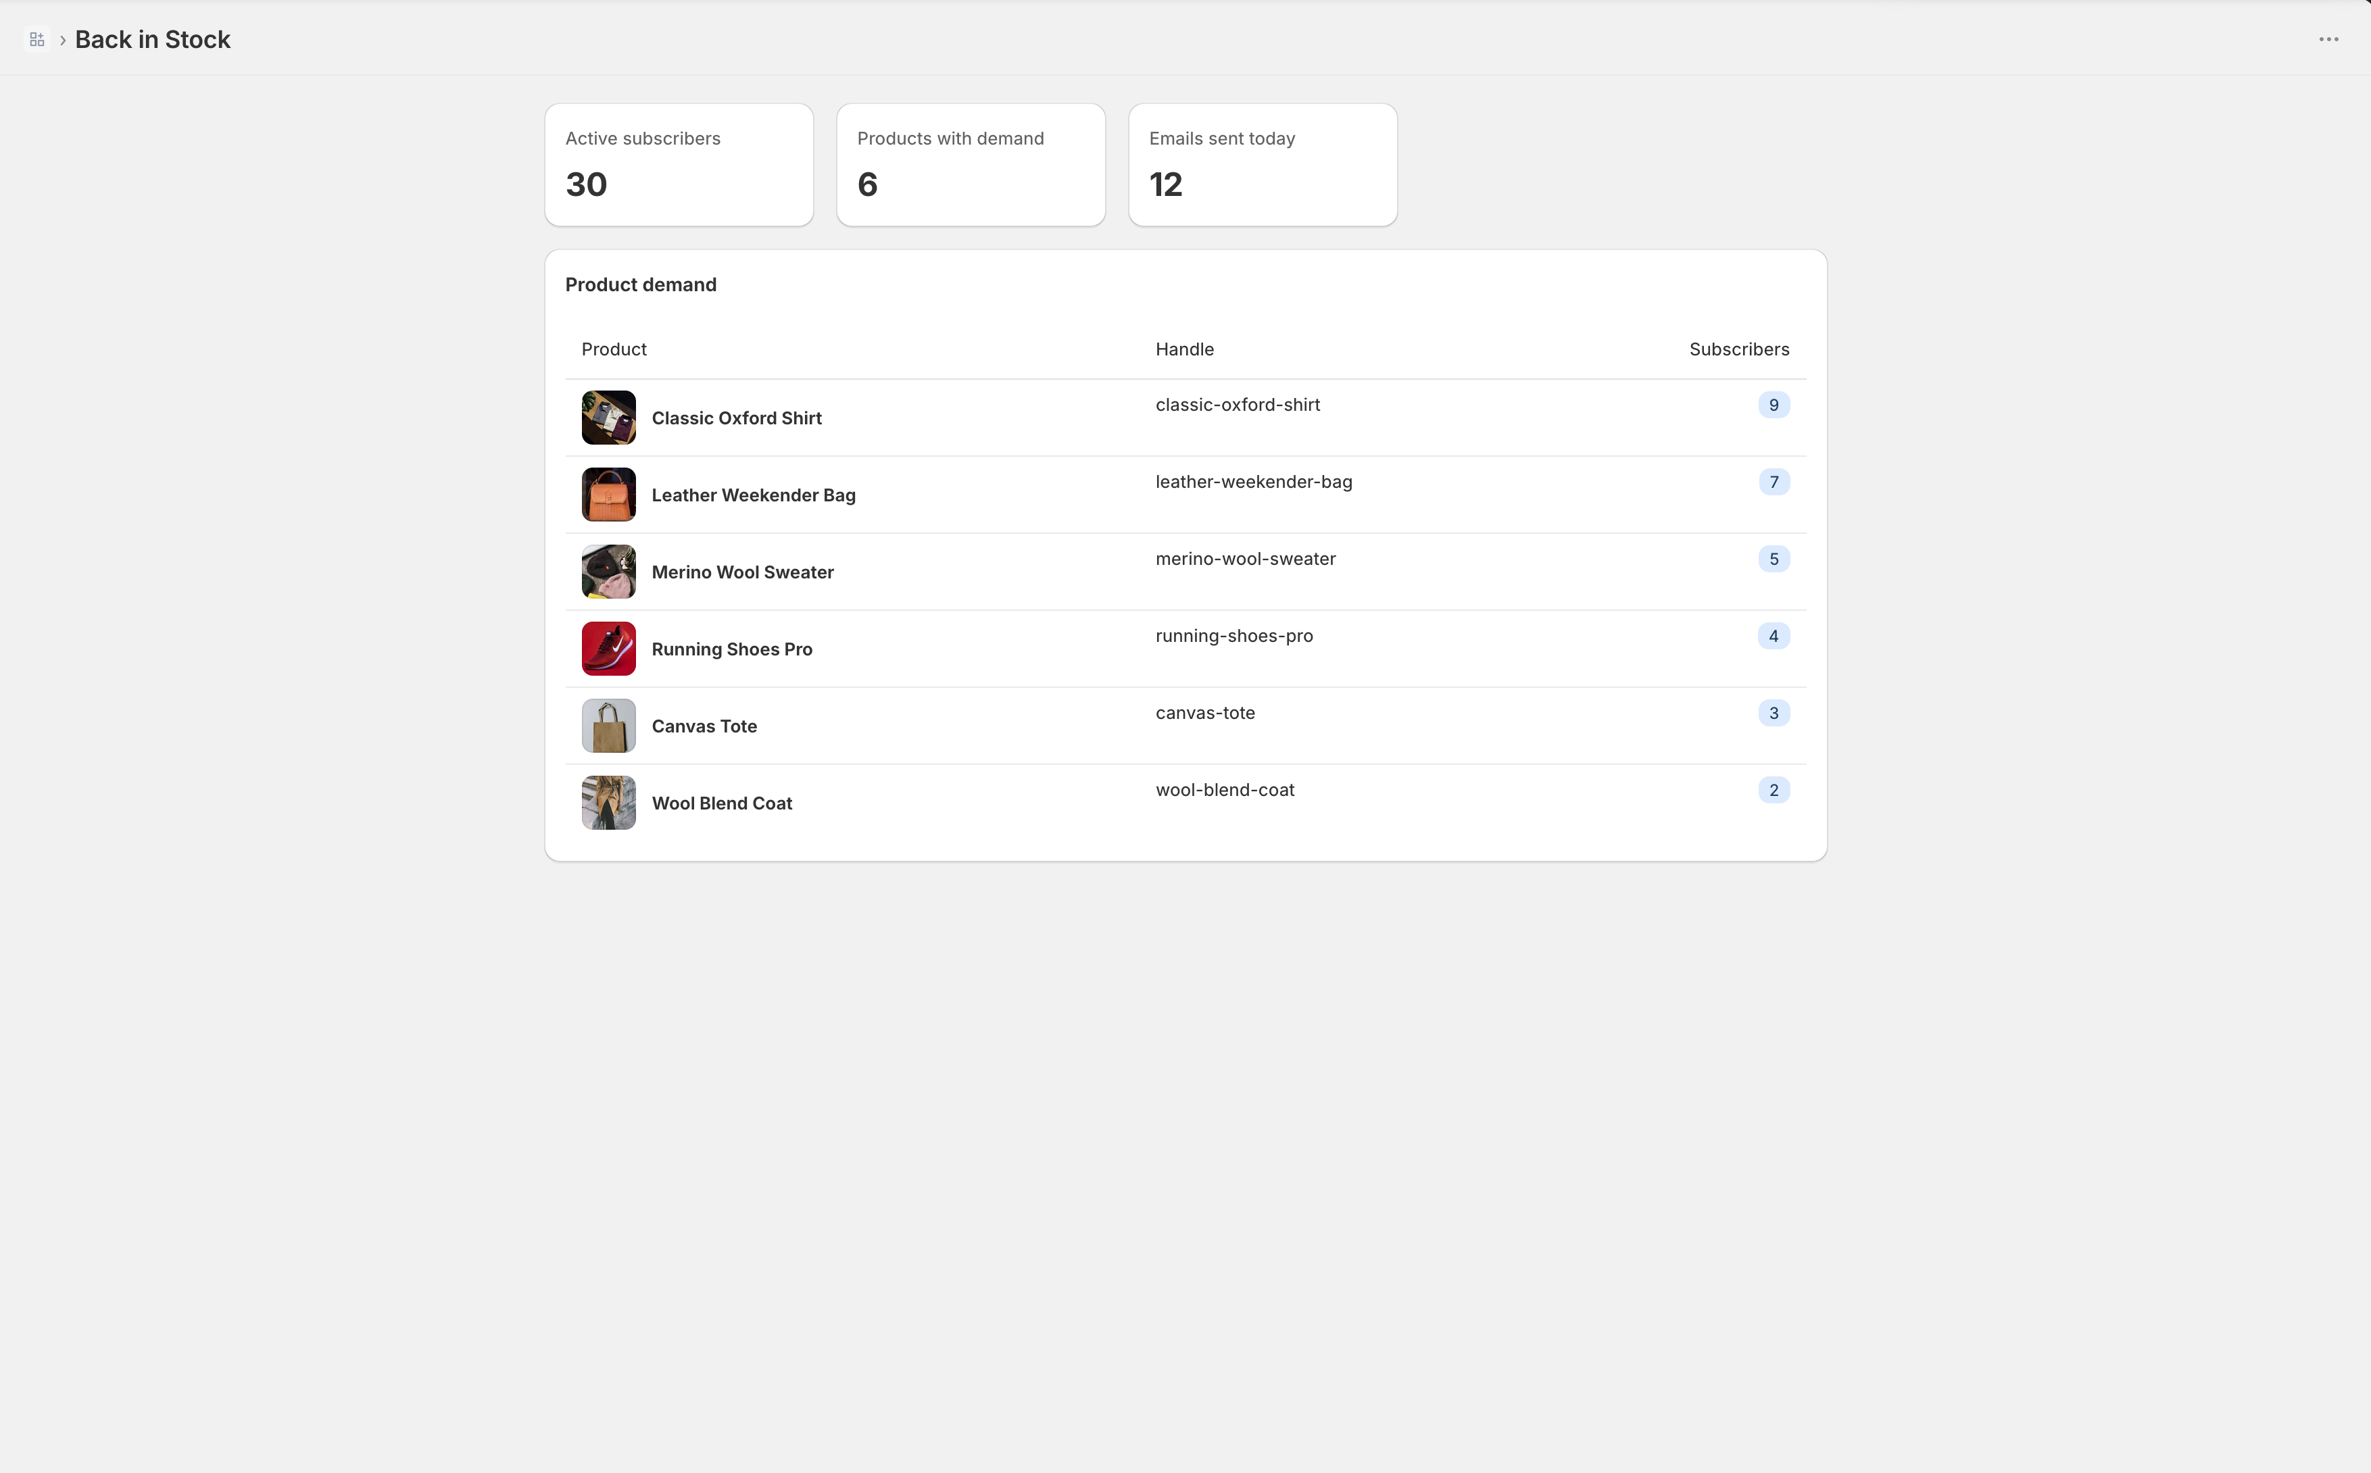Click the wool-blend-coat handle
The width and height of the screenshot is (2371, 1473).
click(1225, 790)
